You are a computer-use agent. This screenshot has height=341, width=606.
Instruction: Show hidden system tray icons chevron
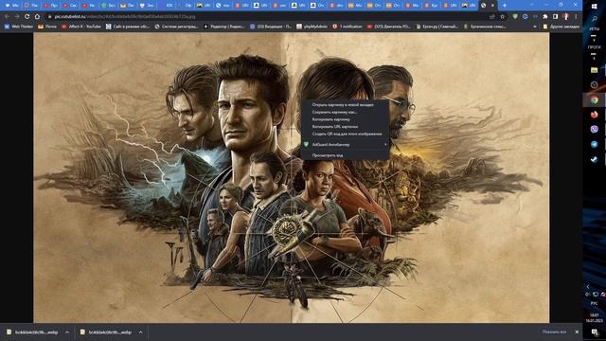[x=588, y=286]
